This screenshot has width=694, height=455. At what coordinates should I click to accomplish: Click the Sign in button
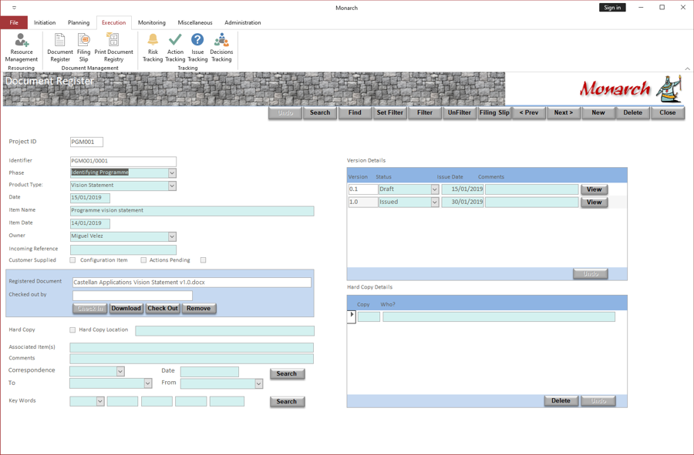(612, 8)
